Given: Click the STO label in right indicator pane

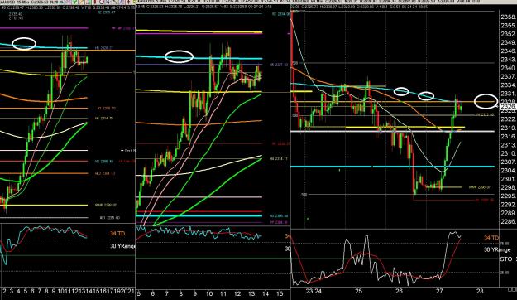Looking at the screenshot, I should (x=506, y=259).
